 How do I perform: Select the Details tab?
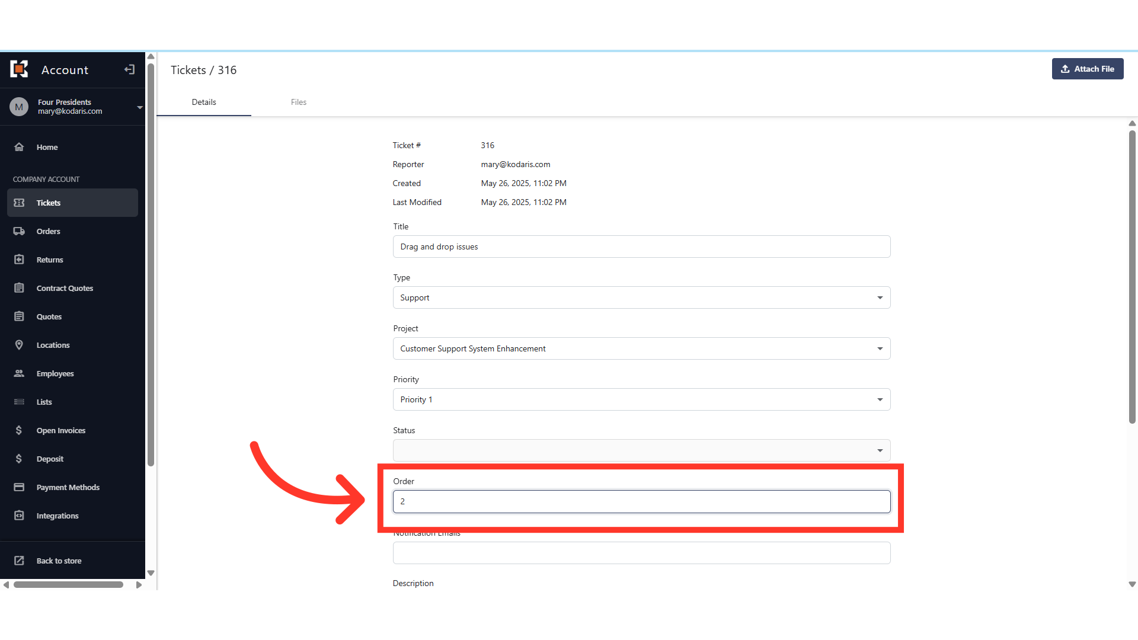pos(204,102)
